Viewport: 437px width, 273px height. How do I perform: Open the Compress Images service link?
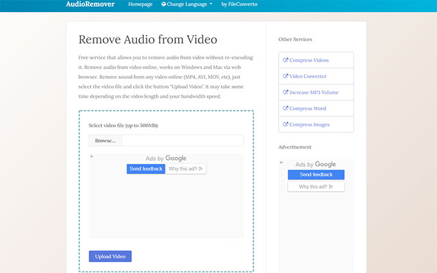point(310,124)
